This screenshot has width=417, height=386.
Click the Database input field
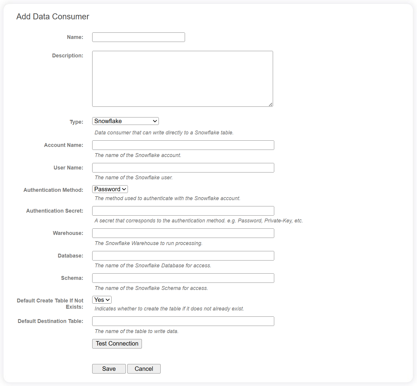[183, 256]
